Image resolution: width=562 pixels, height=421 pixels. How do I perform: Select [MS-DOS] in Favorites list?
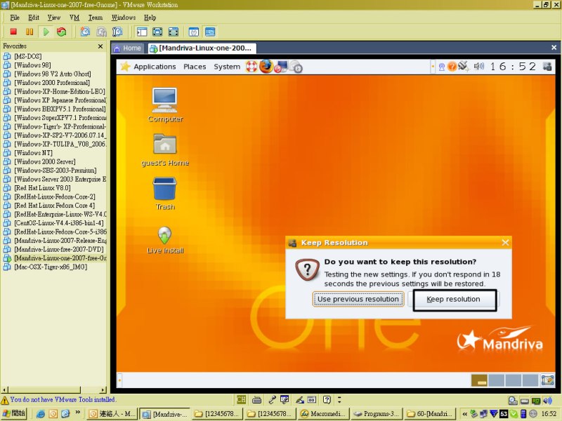tap(27, 57)
